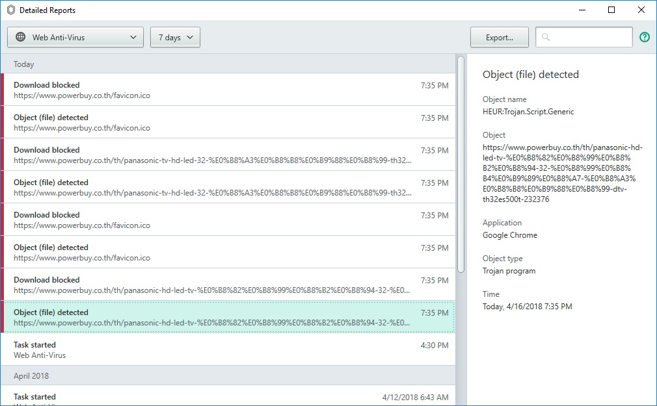Click HEUR:Trojan.Script.Generic object name

pyautogui.click(x=528, y=112)
